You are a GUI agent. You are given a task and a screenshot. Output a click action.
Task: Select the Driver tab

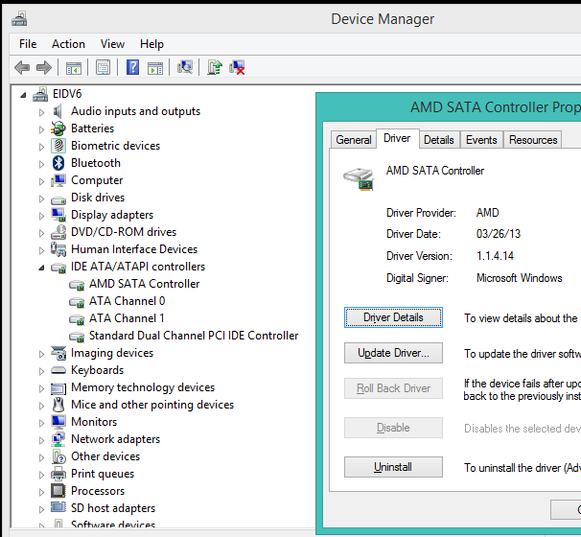(397, 138)
